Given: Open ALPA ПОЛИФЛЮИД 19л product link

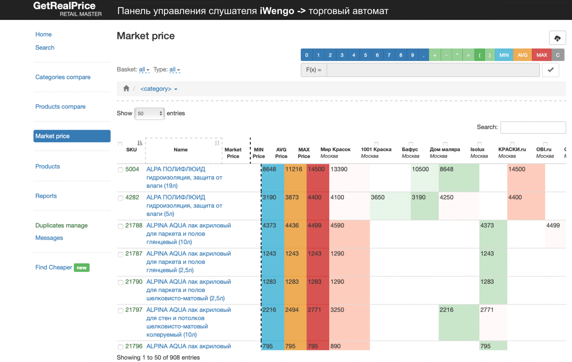Looking at the screenshot, I should point(184,177).
